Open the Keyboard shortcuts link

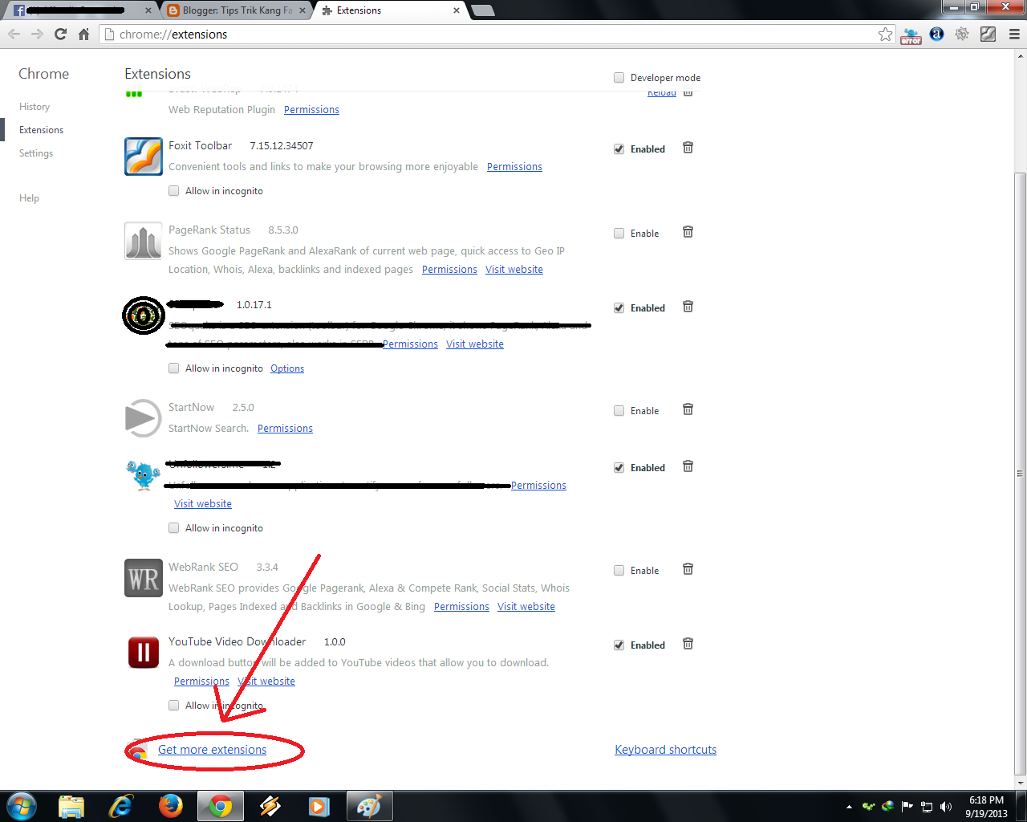(x=666, y=750)
